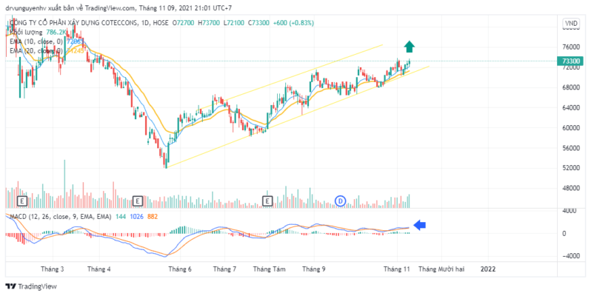Select the EMA (20, close, 0) legend
The image size is (591, 296).
click(x=36, y=50)
